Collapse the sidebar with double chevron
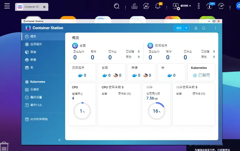The height and width of the screenshot is (151, 240). tap(60, 140)
